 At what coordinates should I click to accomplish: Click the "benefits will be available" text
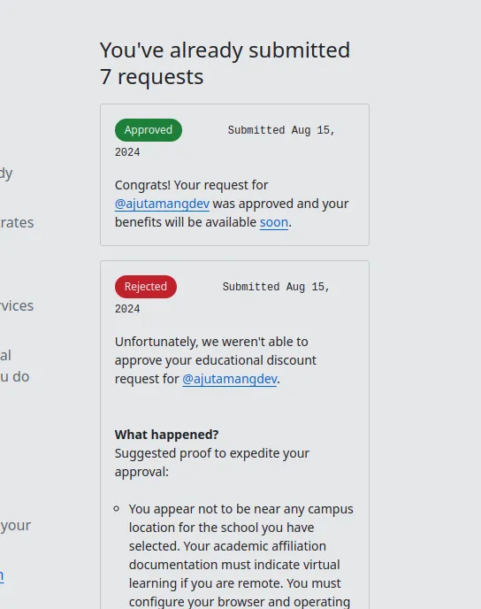click(186, 222)
